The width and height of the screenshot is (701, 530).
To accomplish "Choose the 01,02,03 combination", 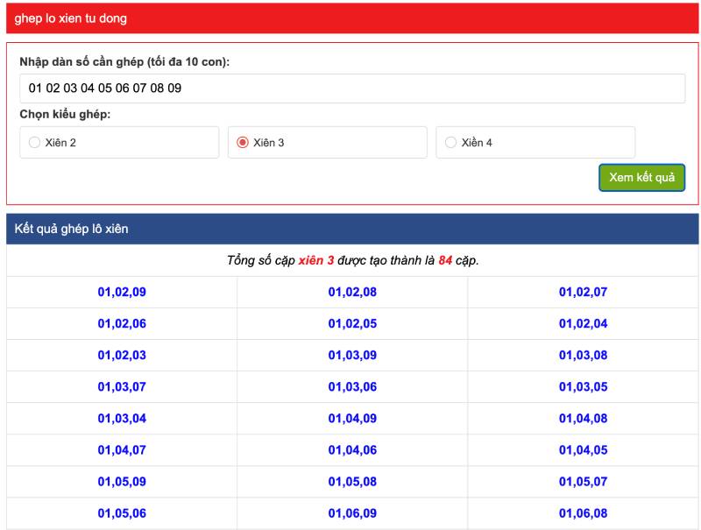I will tap(122, 356).
